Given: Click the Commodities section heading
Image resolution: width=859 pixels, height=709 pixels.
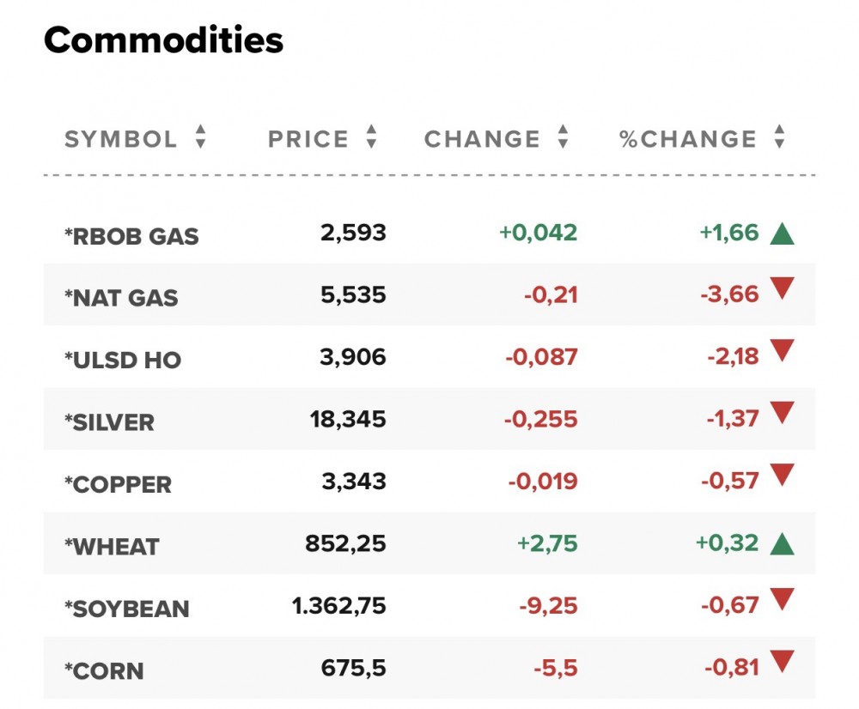Looking at the screenshot, I should pos(163,39).
